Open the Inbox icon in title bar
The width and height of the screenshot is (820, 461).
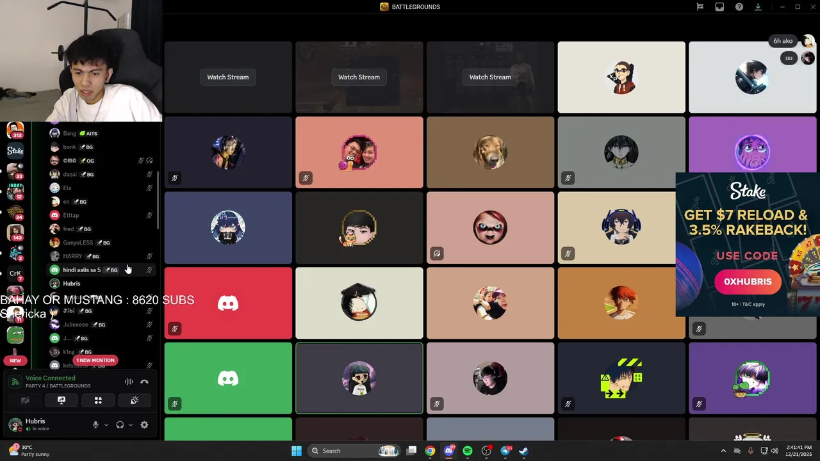pyautogui.click(x=719, y=7)
